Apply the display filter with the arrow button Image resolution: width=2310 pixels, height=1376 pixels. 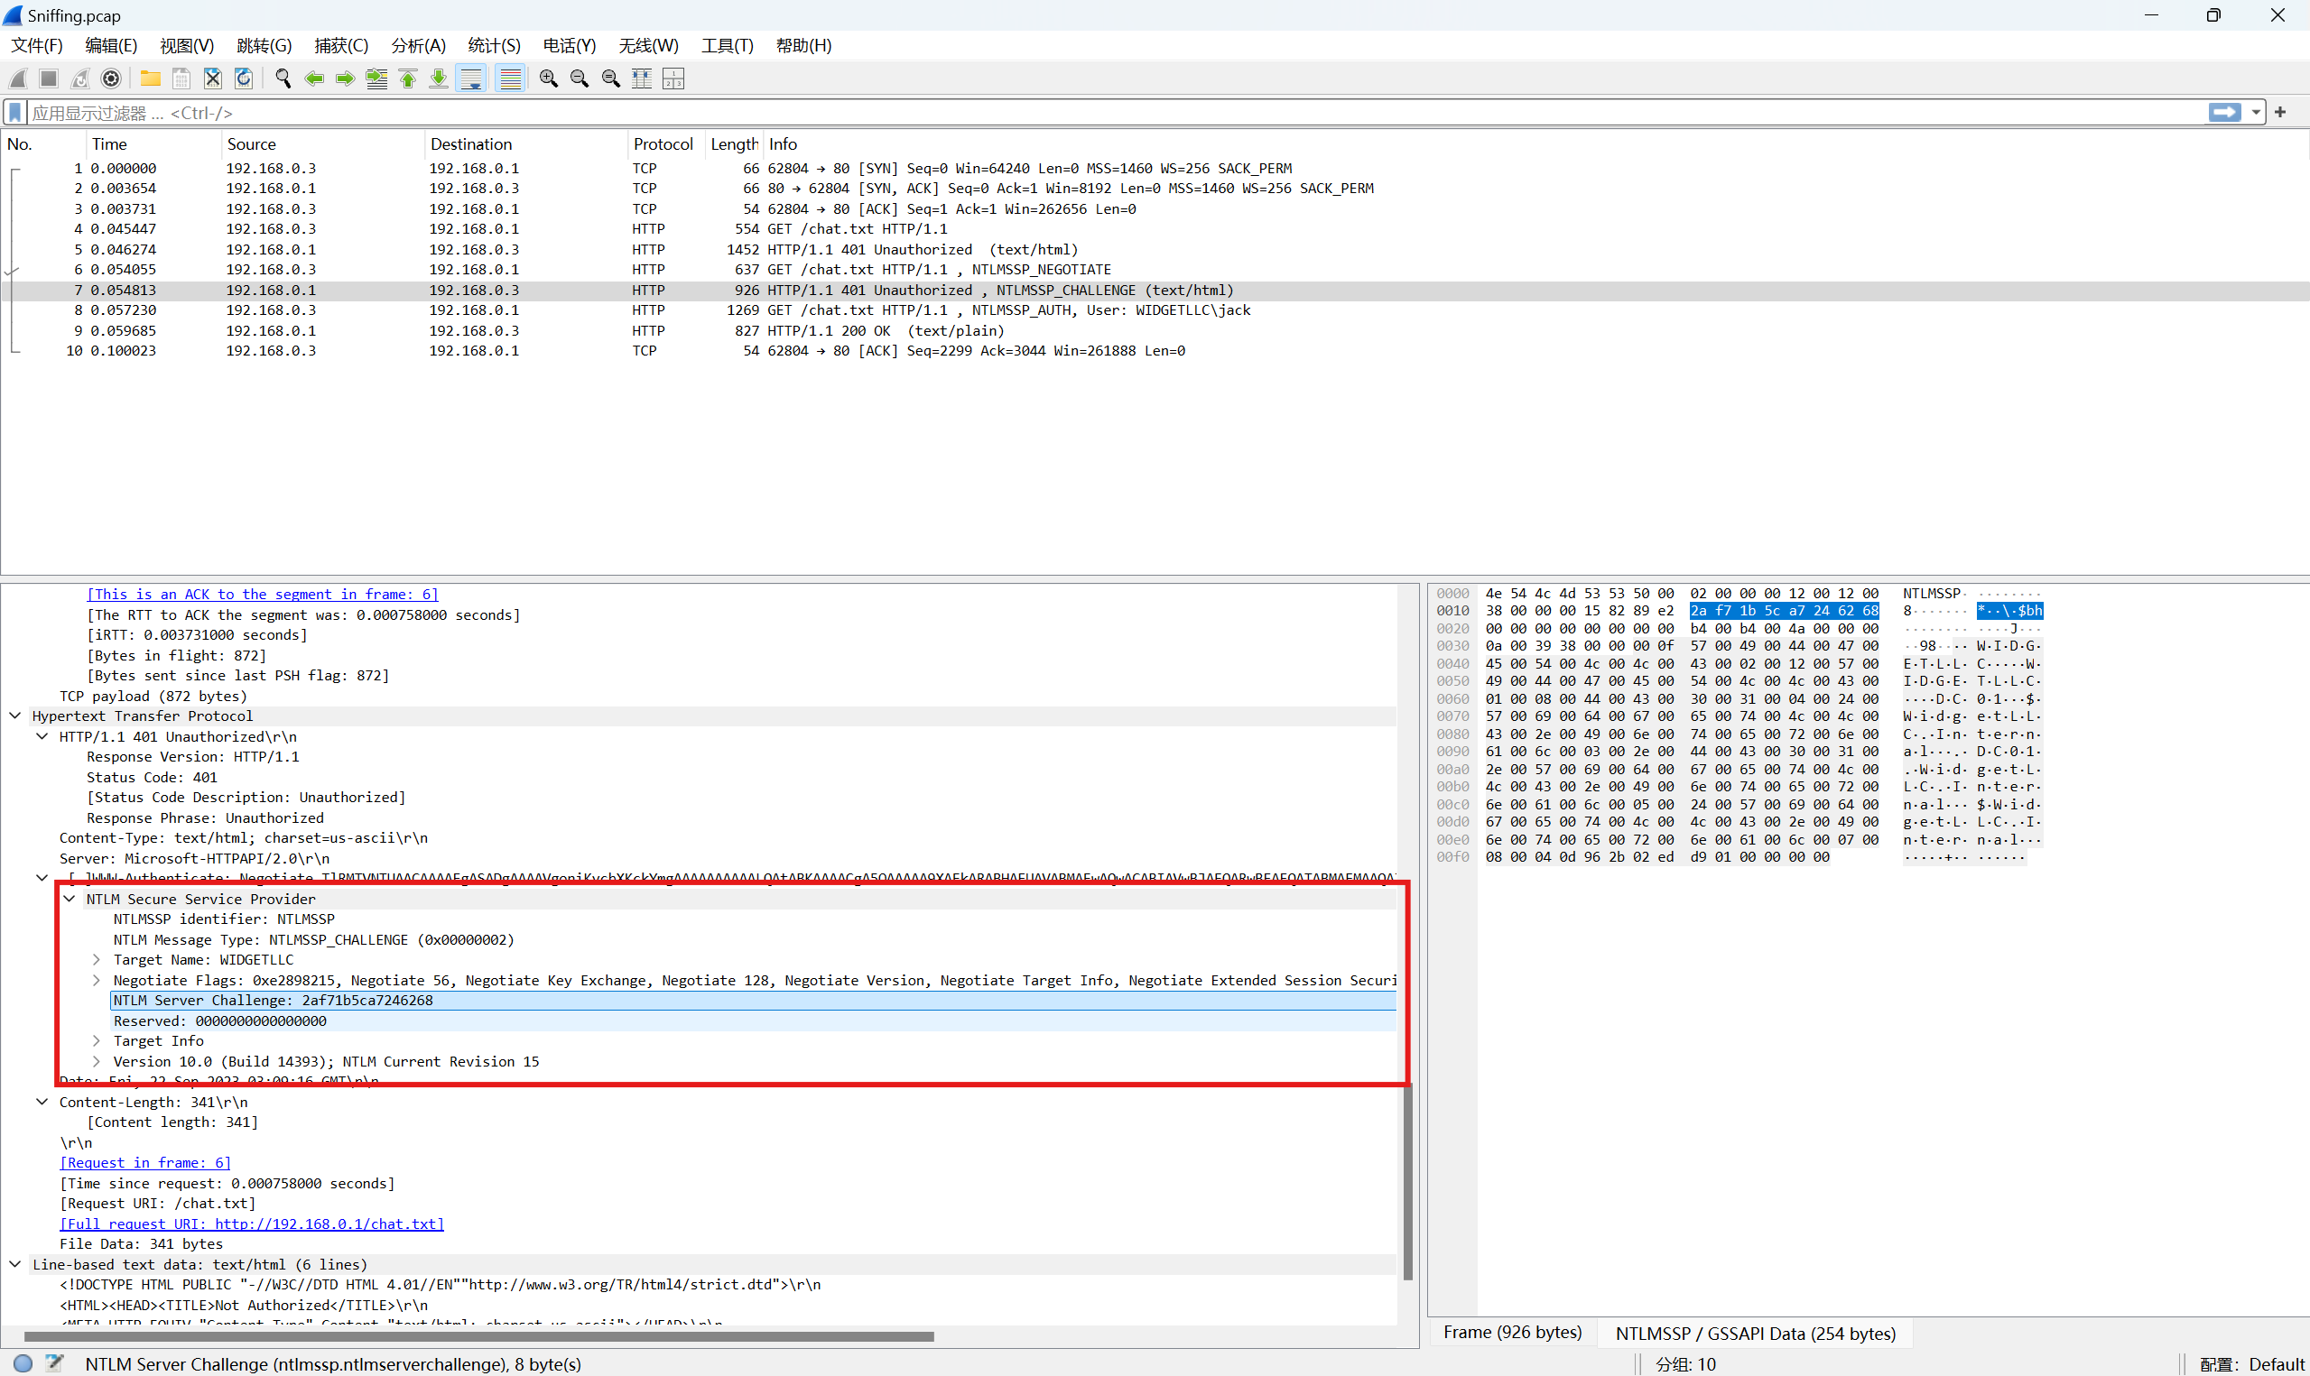click(x=2223, y=112)
